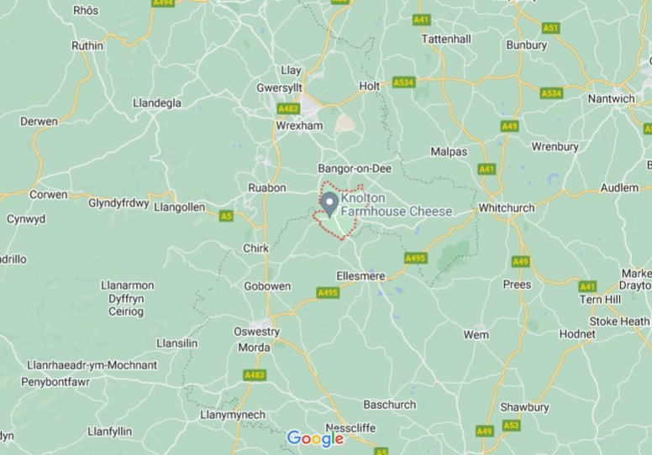Select the Ruthin town label
The height and width of the screenshot is (455, 652).
click(87, 45)
